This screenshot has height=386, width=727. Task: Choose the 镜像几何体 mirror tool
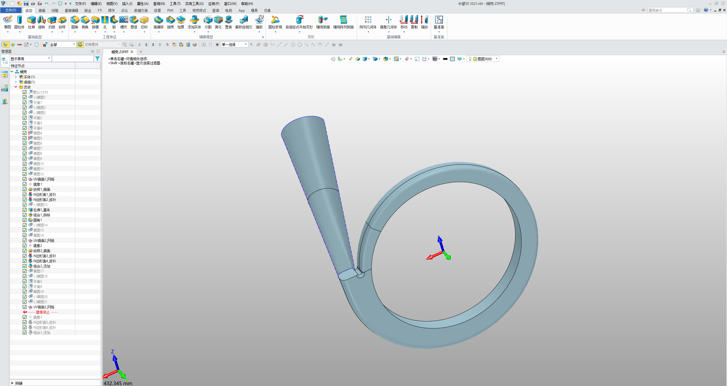388,20
